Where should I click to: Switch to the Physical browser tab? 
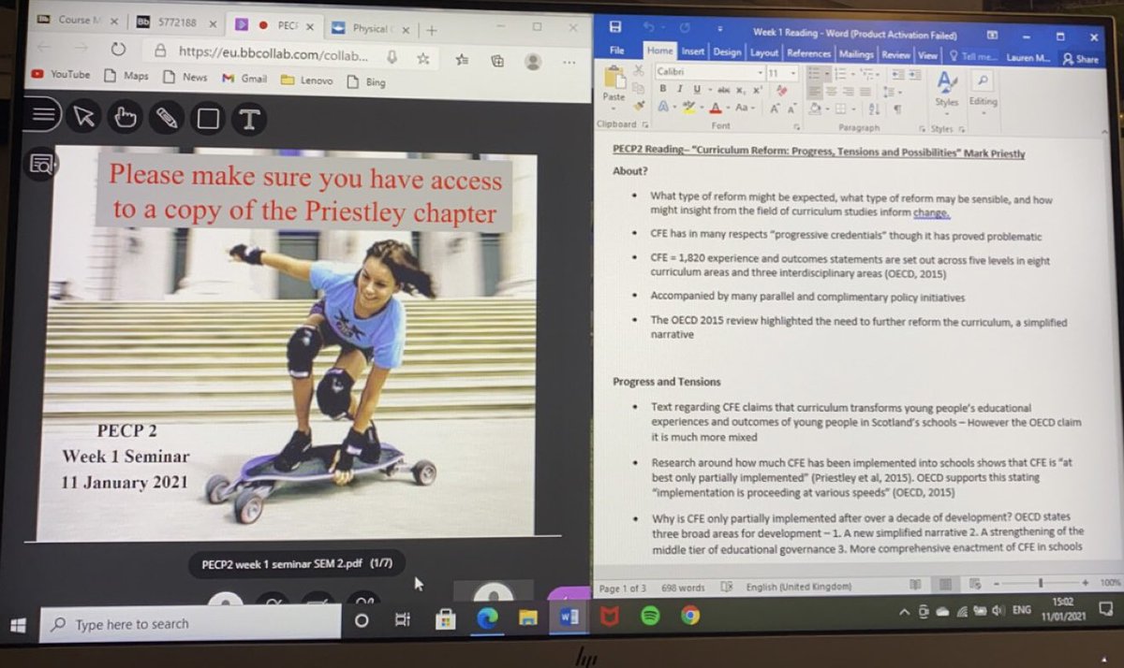coord(368,28)
